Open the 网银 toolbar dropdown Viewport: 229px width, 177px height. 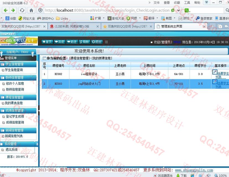[x=133, y=18]
